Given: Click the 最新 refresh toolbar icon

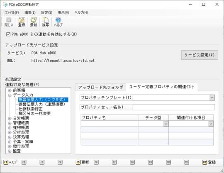Looking at the screenshot, I should click(x=34, y=22).
